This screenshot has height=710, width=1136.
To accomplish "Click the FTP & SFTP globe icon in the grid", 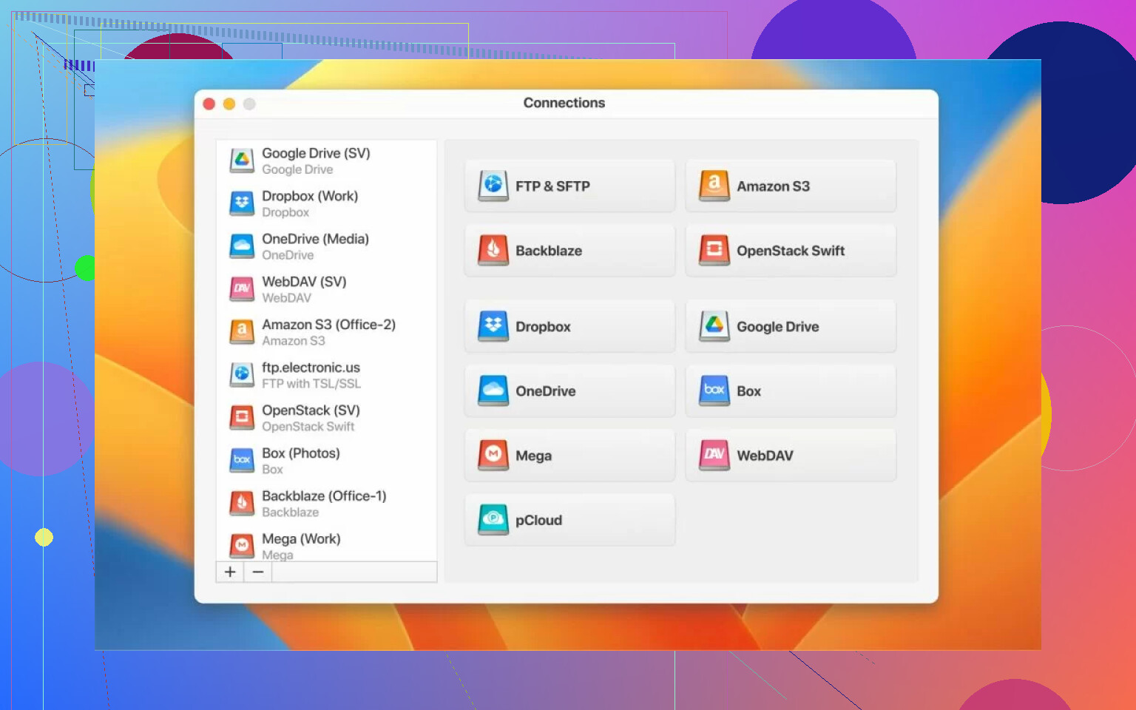I will point(493,186).
